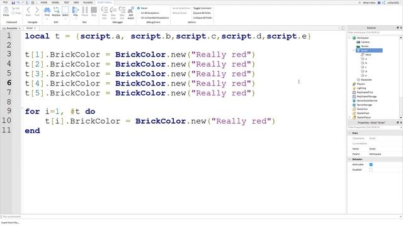Click the Save icon in quick access bar
Viewport: 403px width, 226px height.
click(x=13, y=3)
